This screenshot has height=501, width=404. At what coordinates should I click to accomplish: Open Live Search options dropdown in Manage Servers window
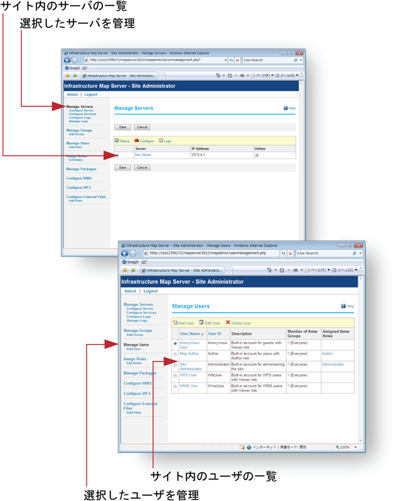(x=301, y=60)
